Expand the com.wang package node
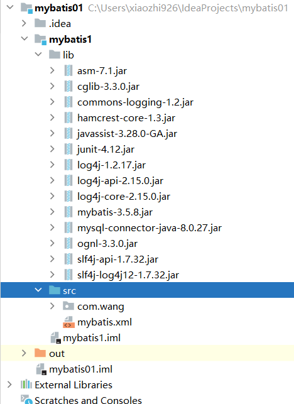The height and width of the screenshot is (404, 294). tap(52, 306)
